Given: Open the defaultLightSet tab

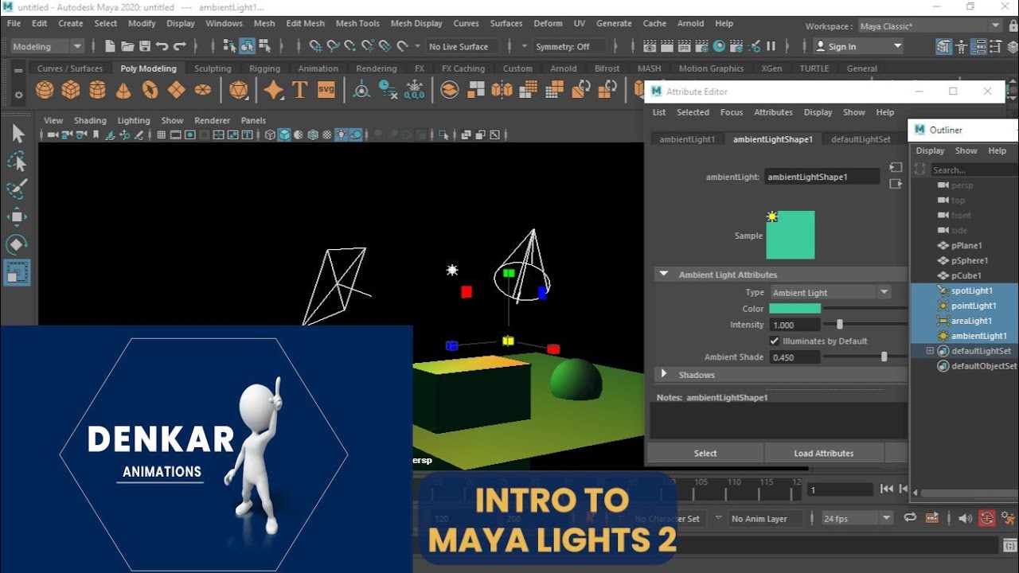Looking at the screenshot, I should tap(861, 139).
